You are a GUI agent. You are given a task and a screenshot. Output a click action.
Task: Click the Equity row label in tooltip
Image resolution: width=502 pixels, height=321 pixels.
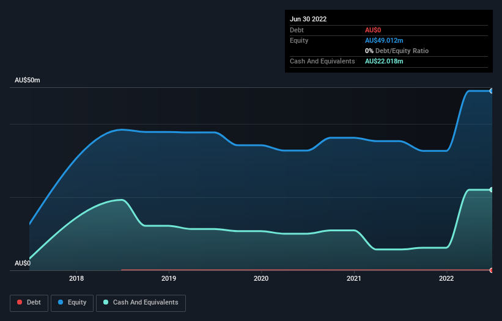pos(299,40)
